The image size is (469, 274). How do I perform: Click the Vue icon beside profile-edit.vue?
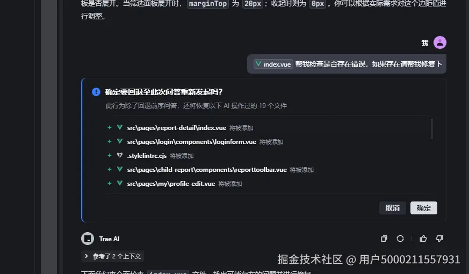pyautogui.click(x=120, y=183)
